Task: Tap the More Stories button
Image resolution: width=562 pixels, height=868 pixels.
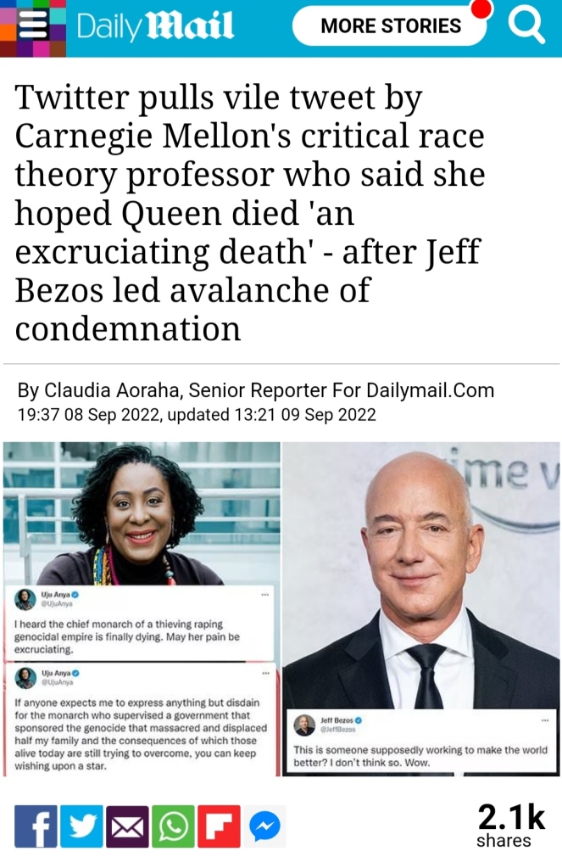Action: pos(389,25)
